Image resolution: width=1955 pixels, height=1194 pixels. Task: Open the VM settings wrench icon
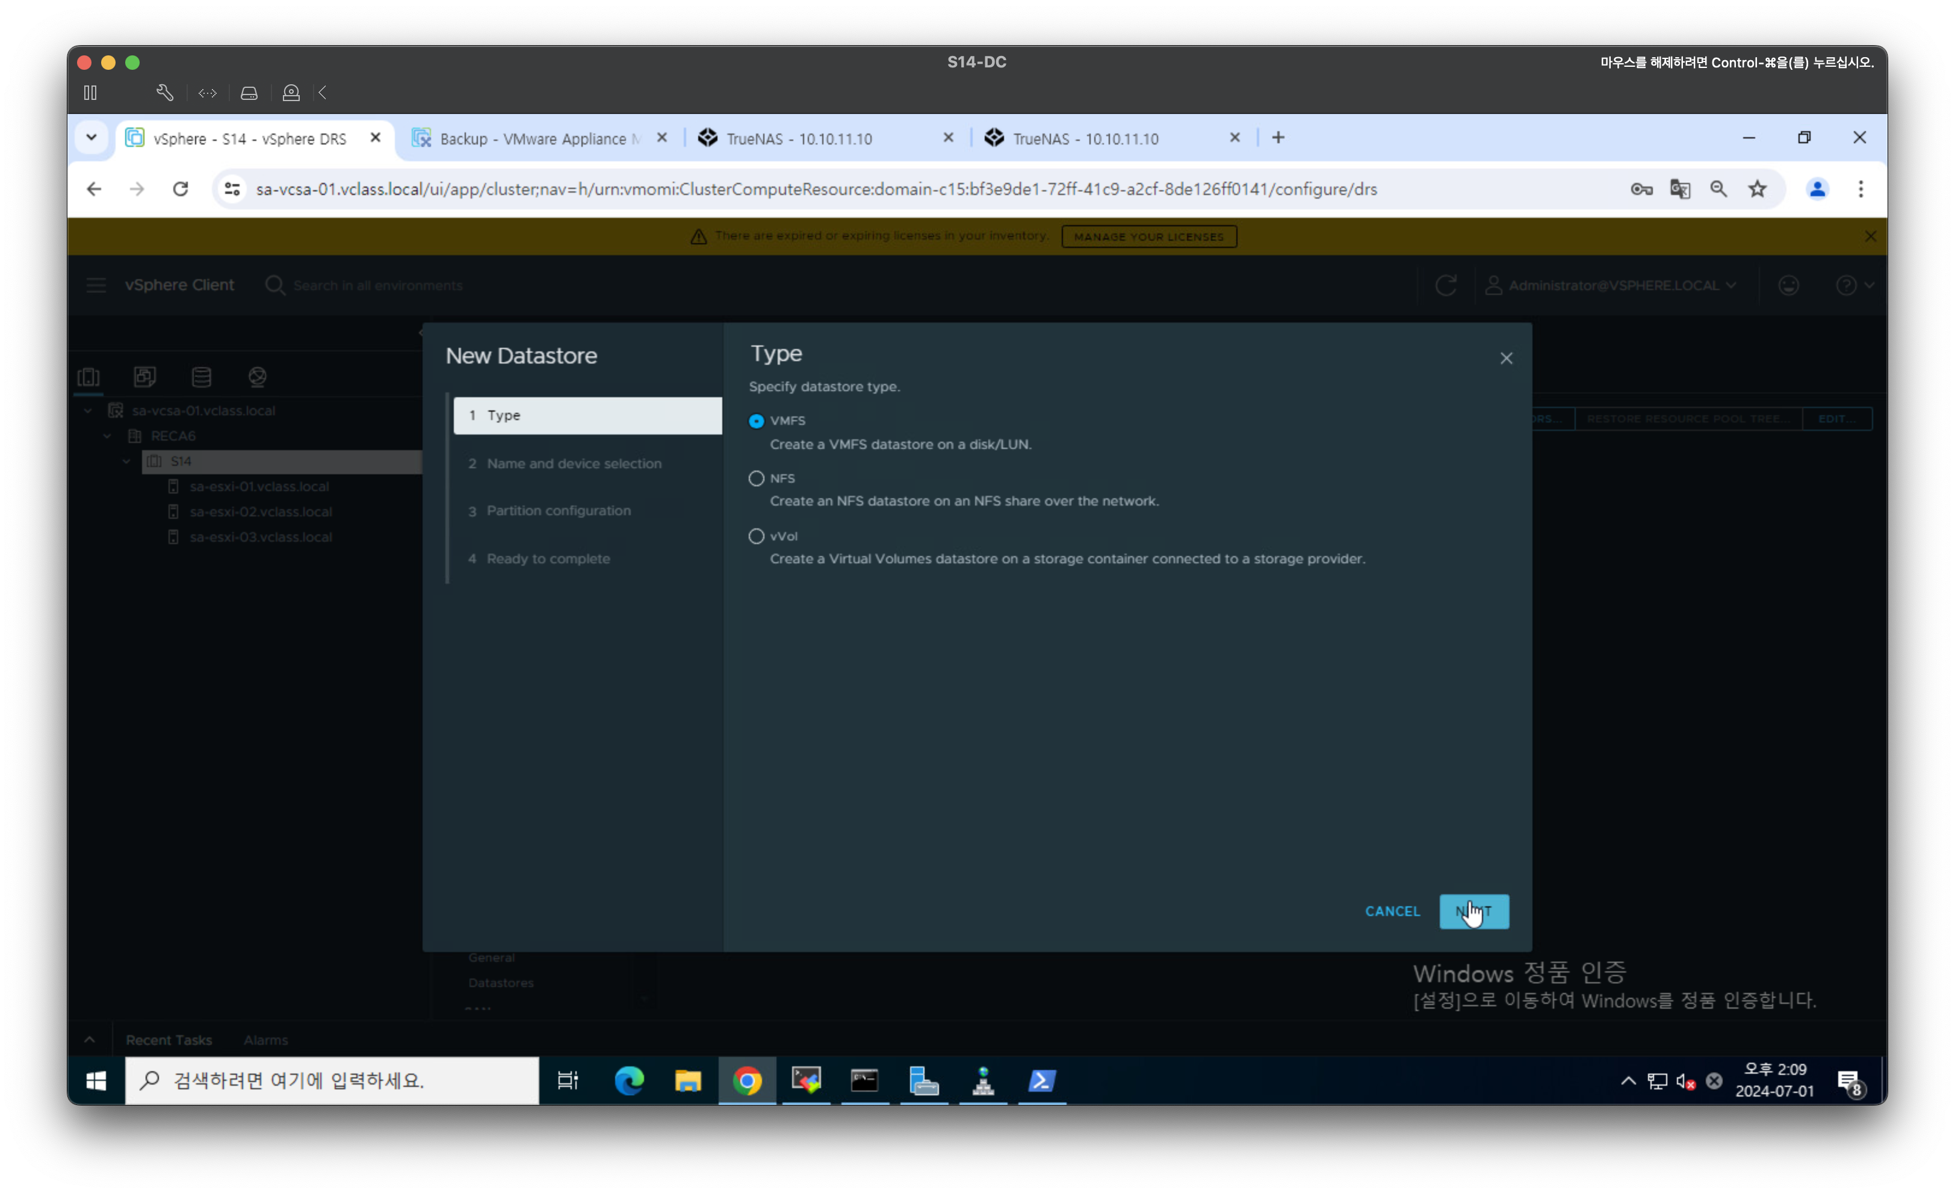164,93
